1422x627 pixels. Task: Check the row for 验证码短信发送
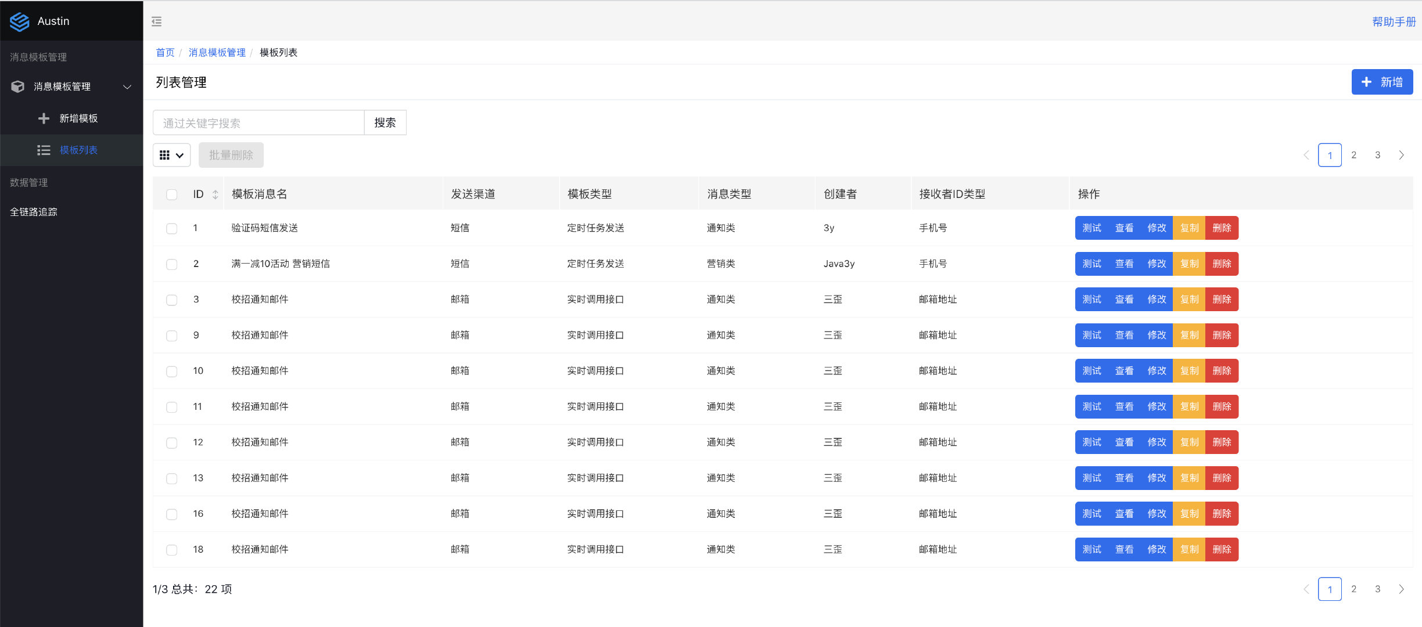[171, 228]
